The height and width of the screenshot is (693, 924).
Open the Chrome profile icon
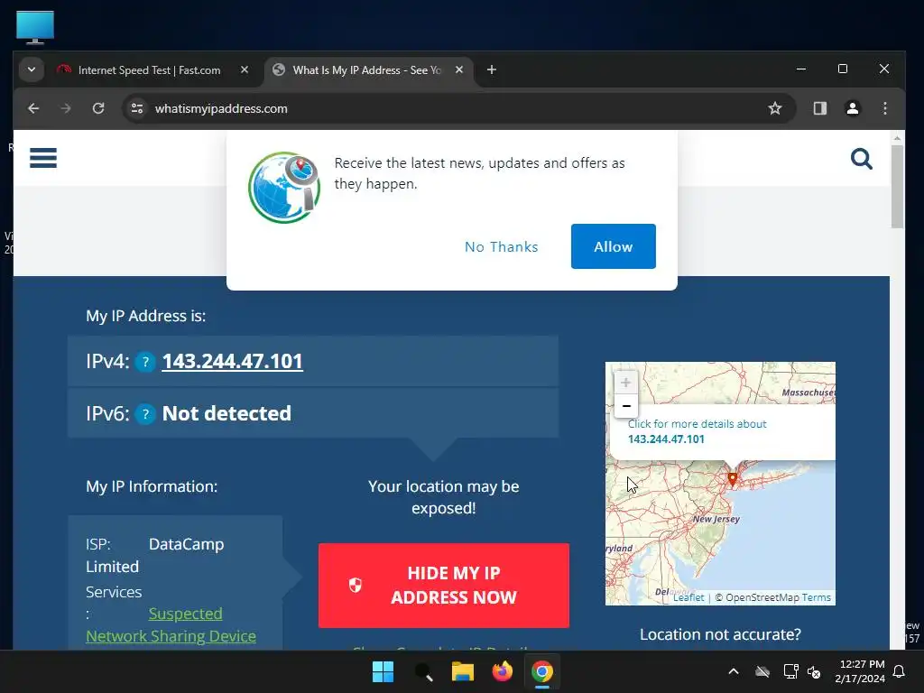pos(852,108)
